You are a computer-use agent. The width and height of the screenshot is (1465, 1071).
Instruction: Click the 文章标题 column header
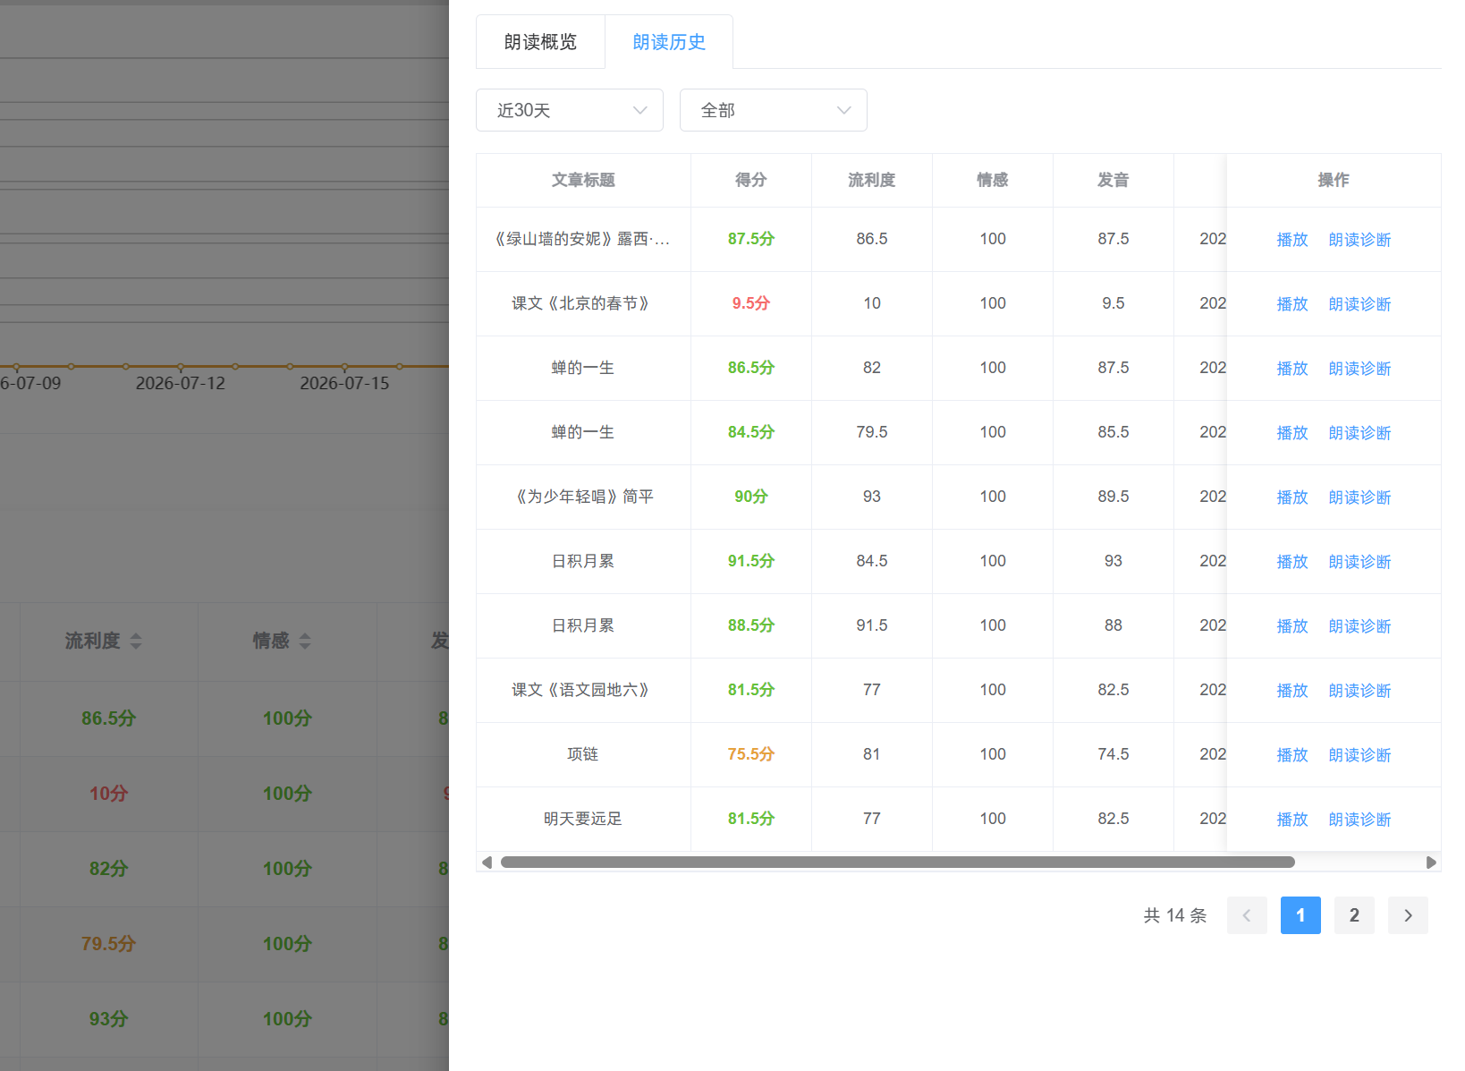point(583,180)
